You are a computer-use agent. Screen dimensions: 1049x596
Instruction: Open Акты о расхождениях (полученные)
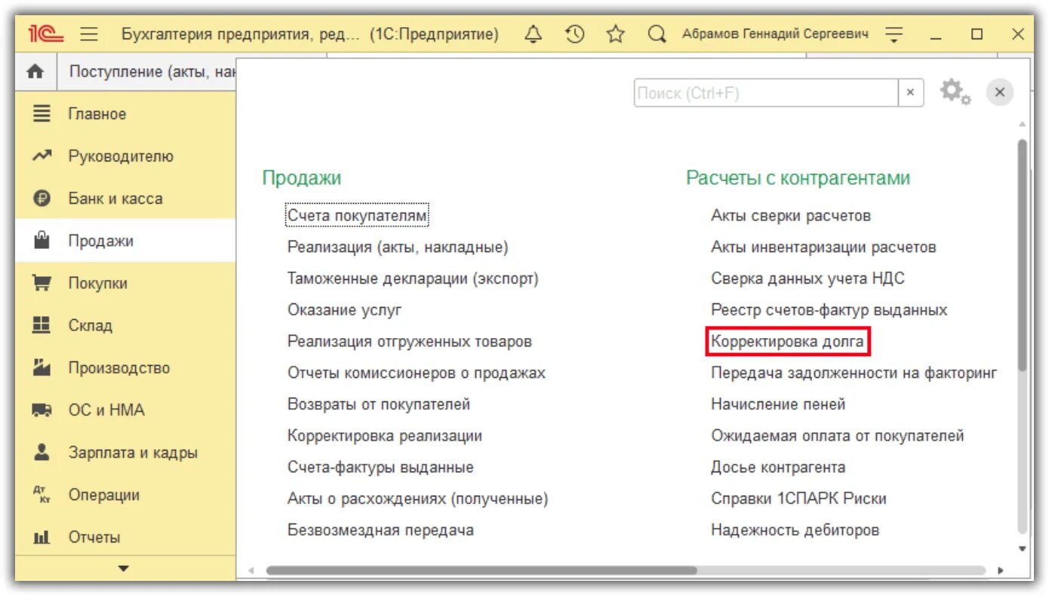click(x=417, y=499)
